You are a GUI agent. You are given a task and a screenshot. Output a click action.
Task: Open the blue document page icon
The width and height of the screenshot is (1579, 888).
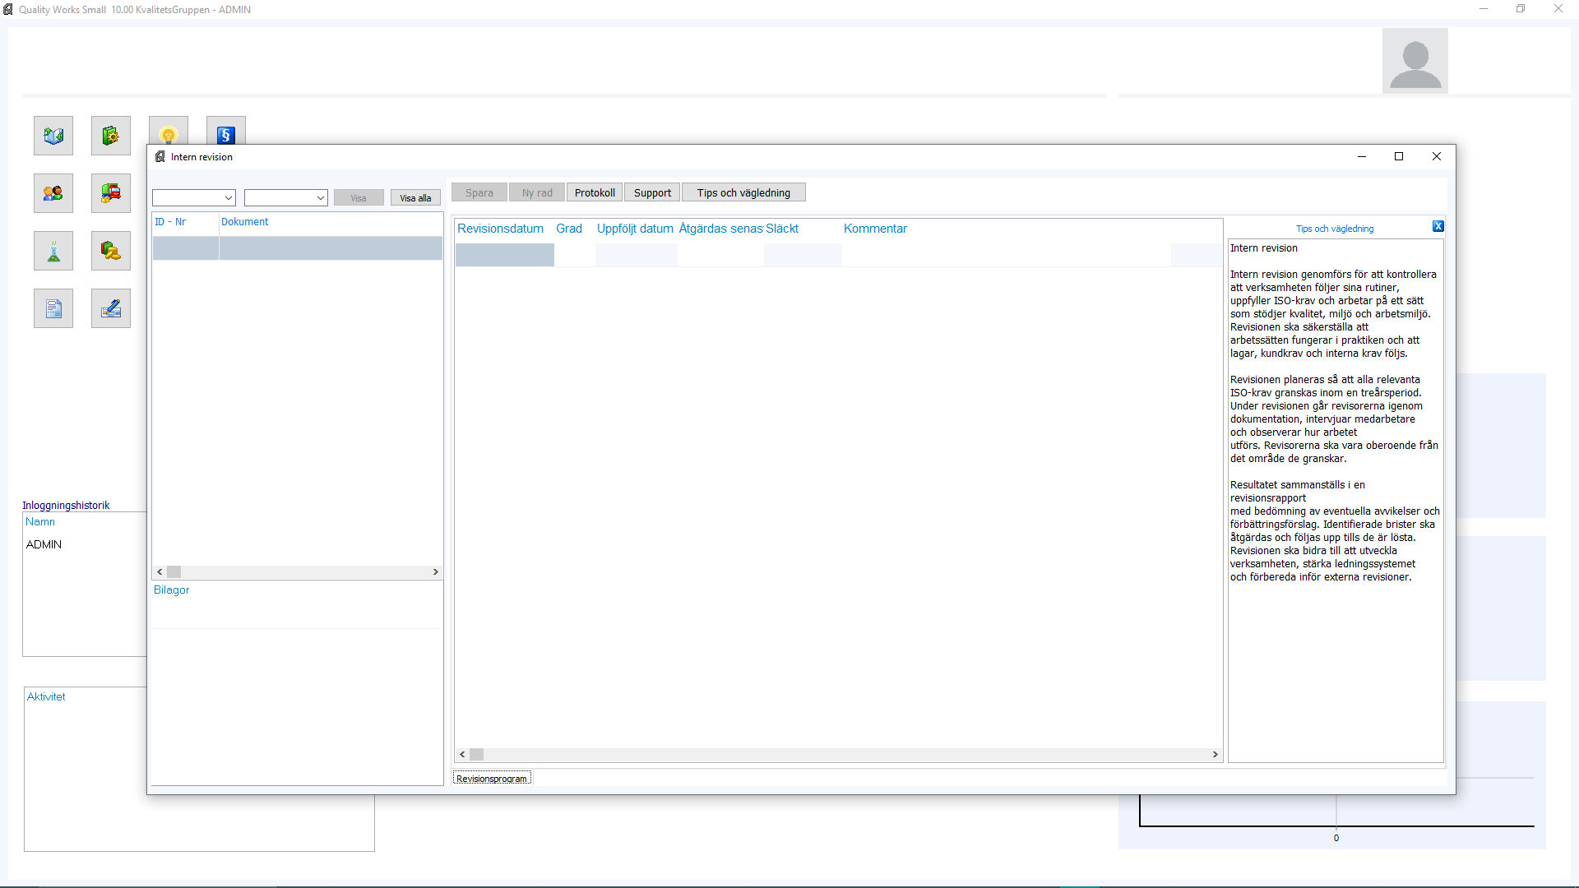(x=53, y=308)
